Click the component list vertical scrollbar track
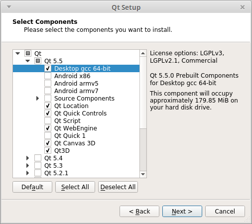Viewport: 252px width, 224px height. coord(143,114)
